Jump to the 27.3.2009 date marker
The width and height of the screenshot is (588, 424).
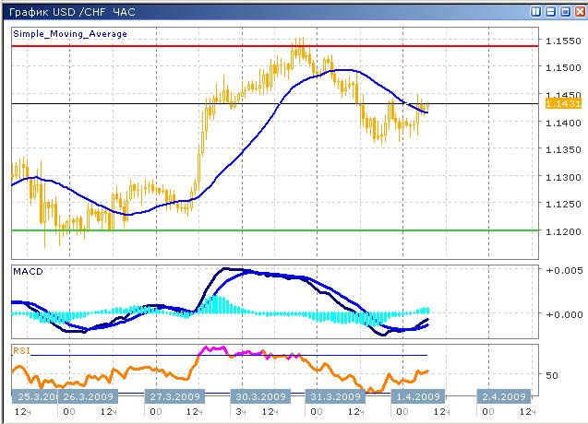[175, 396]
